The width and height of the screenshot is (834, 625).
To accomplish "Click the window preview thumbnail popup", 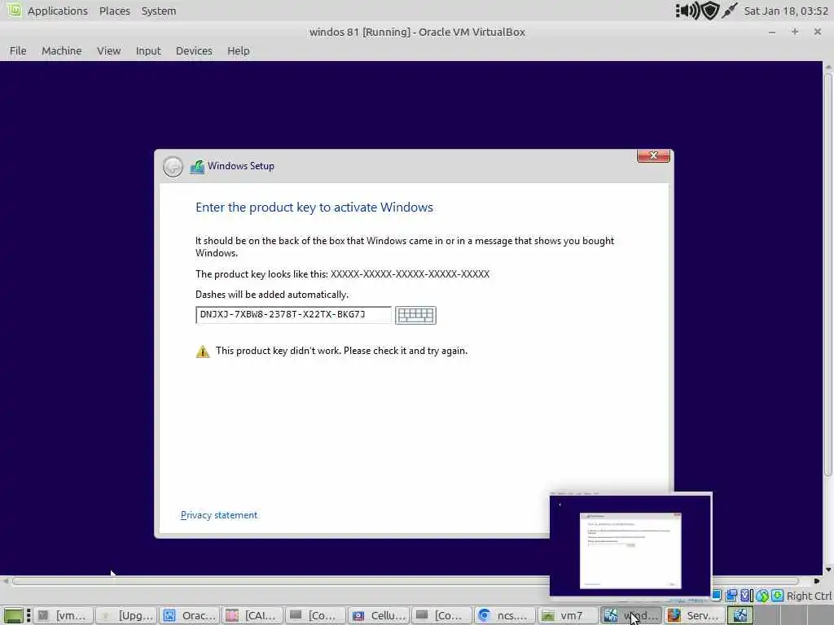I will point(631,546).
